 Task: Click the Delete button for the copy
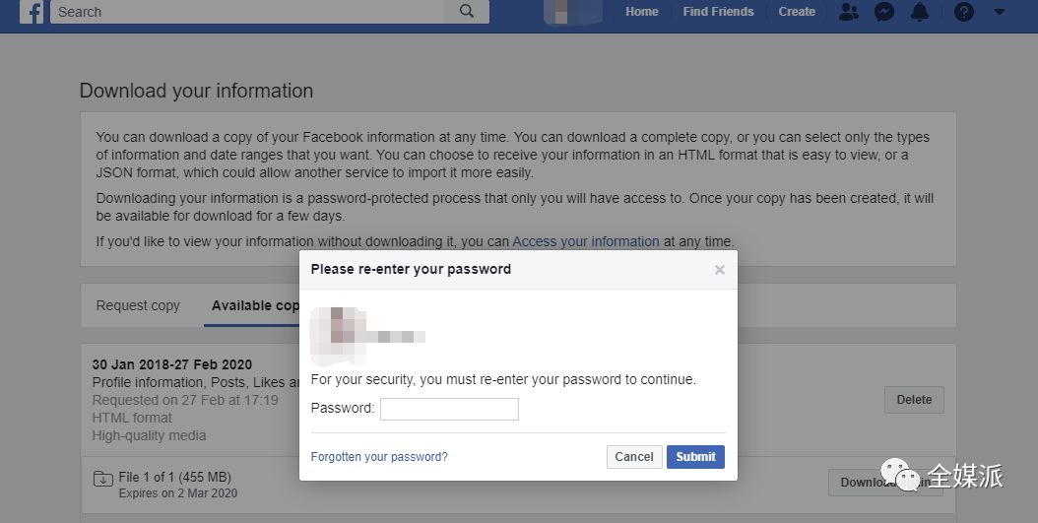click(914, 400)
